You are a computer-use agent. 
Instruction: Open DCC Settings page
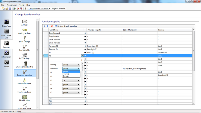(24, 56)
